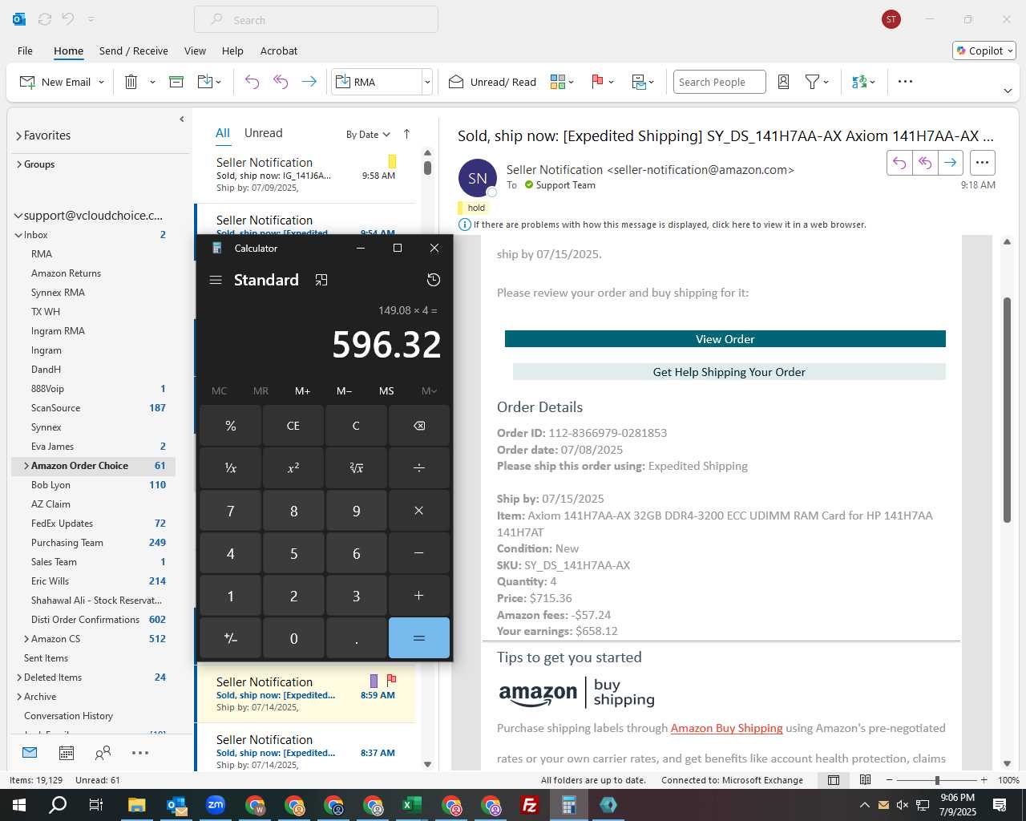Click the MS memory store key
1026x821 pixels.
click(386, 391)
